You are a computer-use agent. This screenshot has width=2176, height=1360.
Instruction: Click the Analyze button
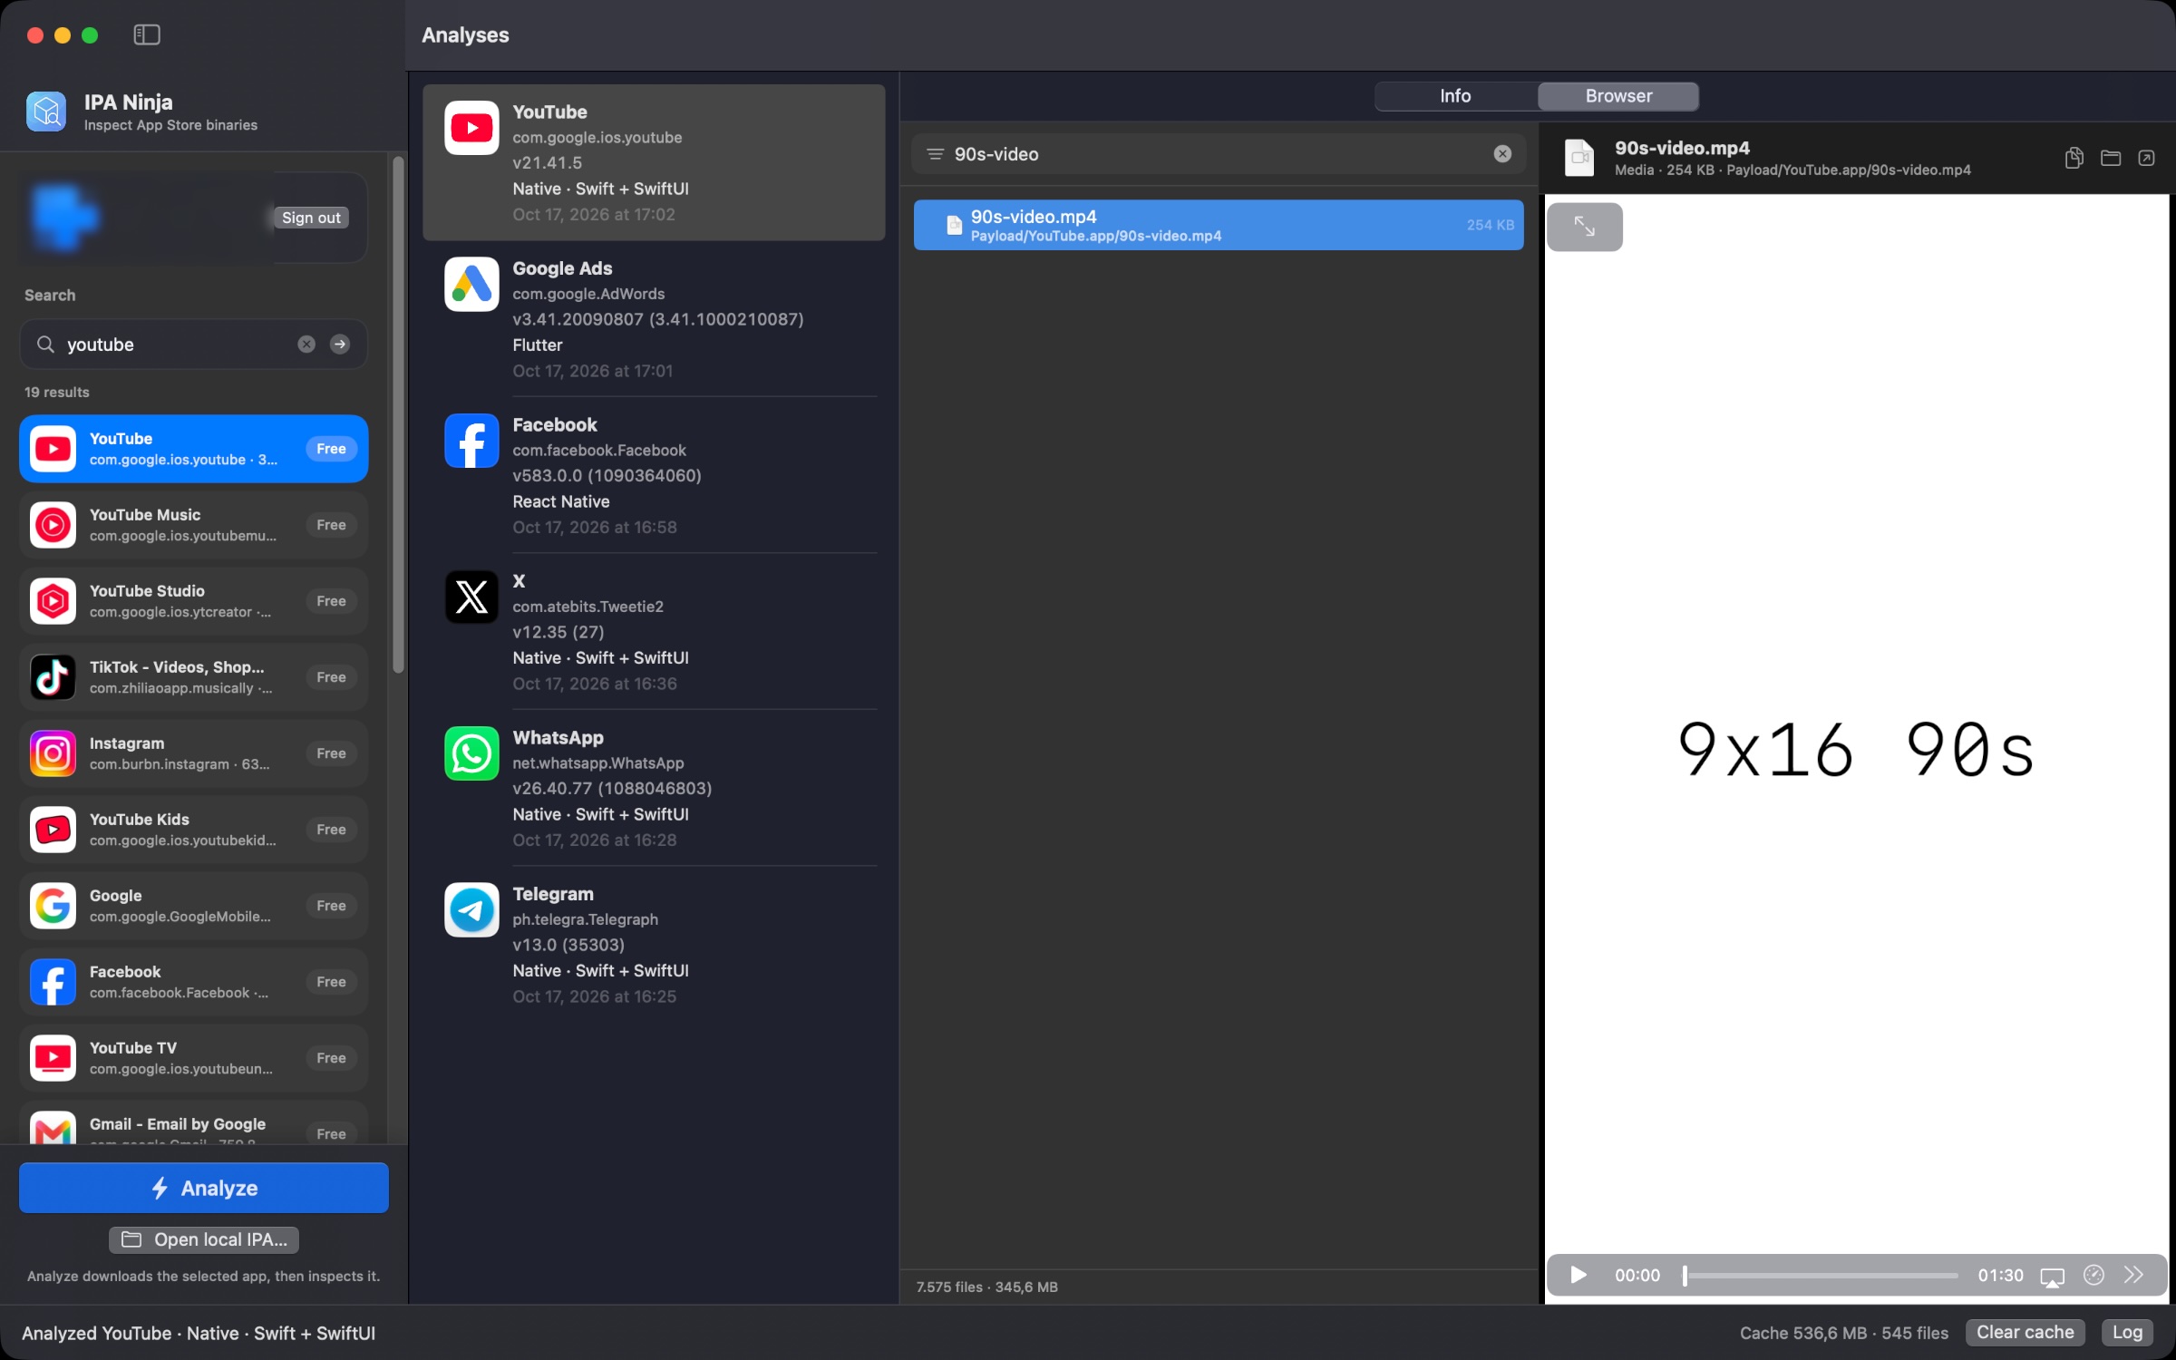(204, 1188)
